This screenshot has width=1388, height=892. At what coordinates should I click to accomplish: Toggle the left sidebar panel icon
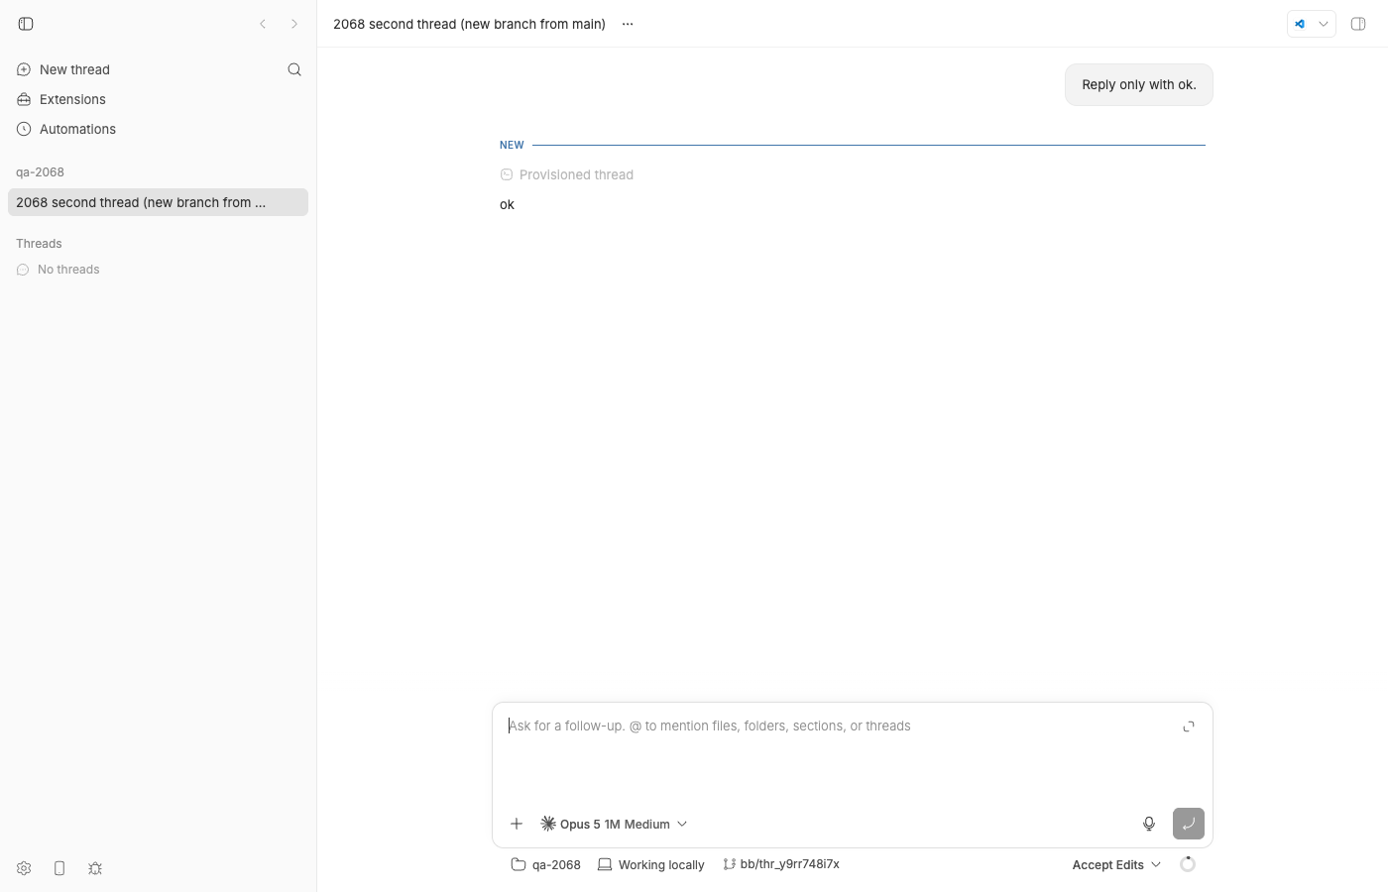click(x=26, y=24)
